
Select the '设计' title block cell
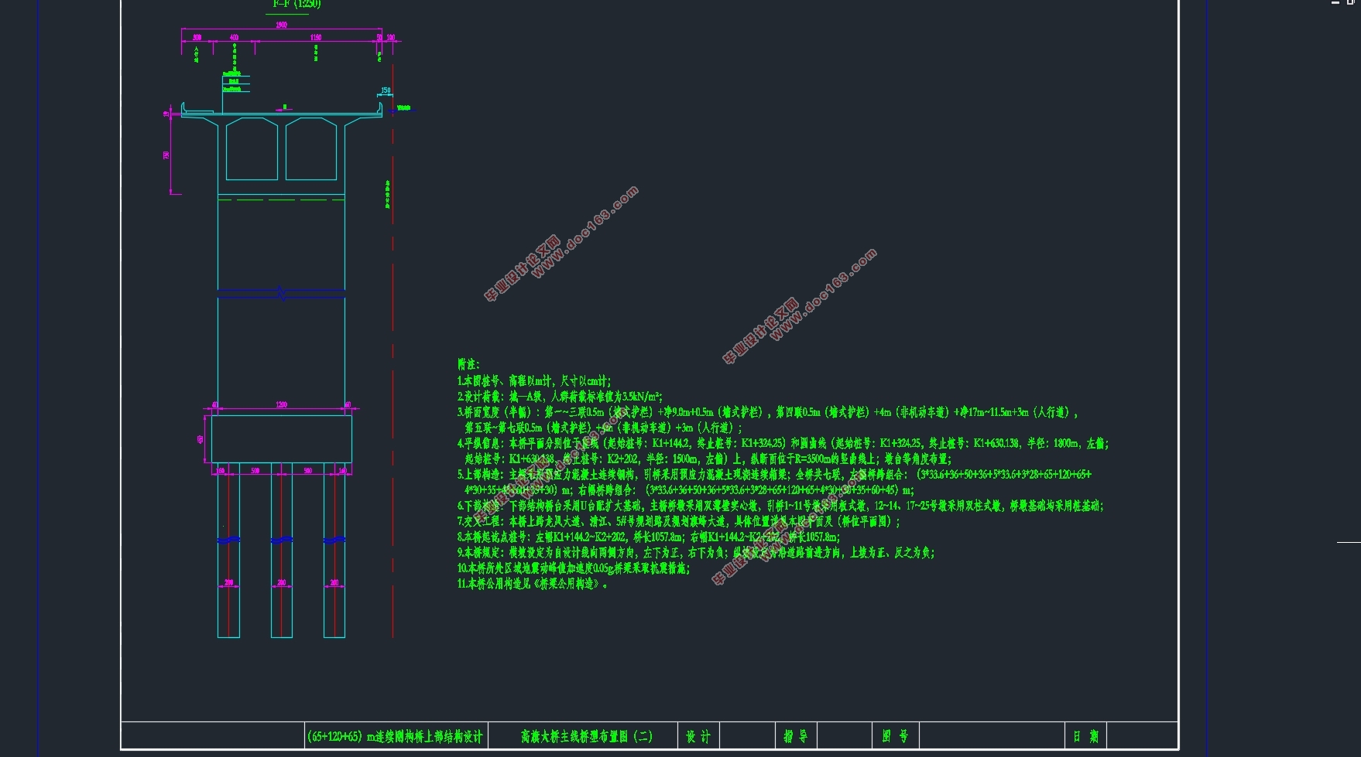pos(698,736)
